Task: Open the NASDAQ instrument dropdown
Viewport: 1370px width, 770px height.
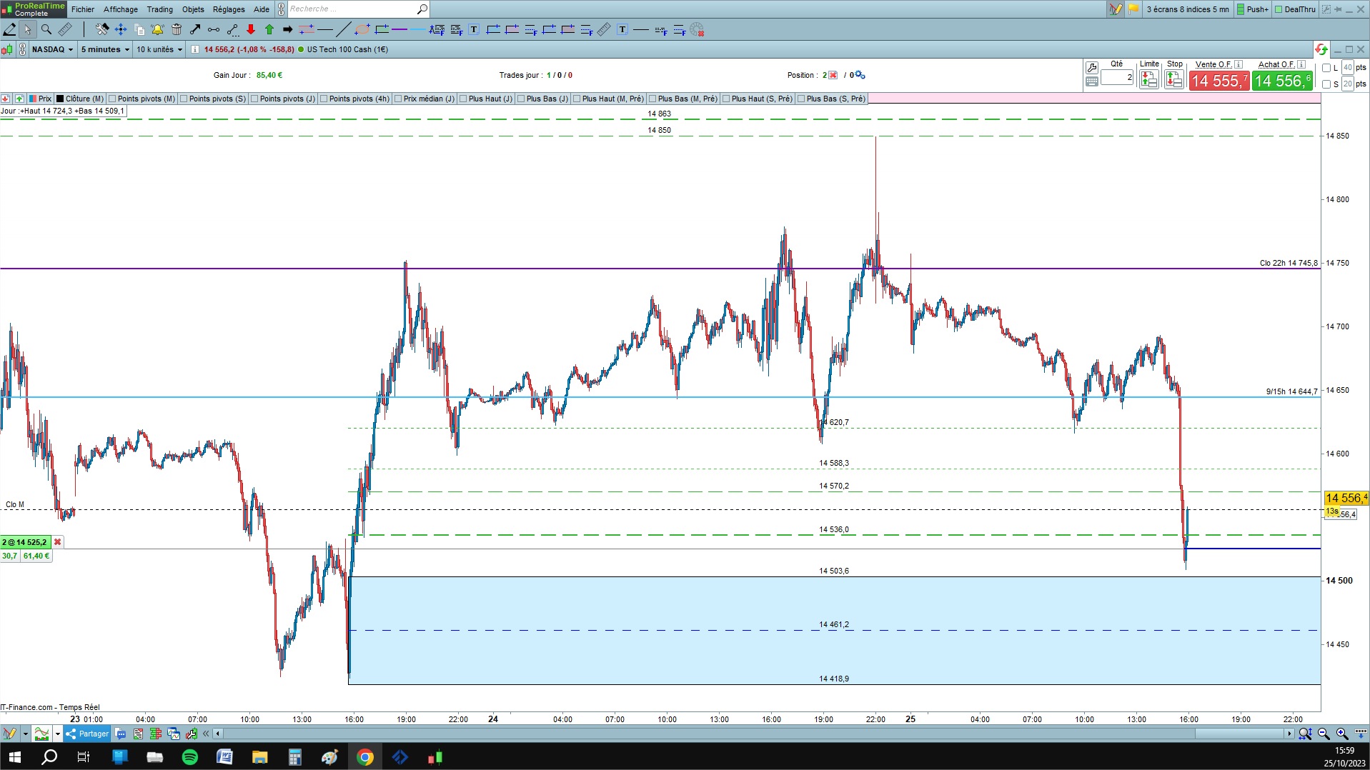Action: (x=52, y=49)
